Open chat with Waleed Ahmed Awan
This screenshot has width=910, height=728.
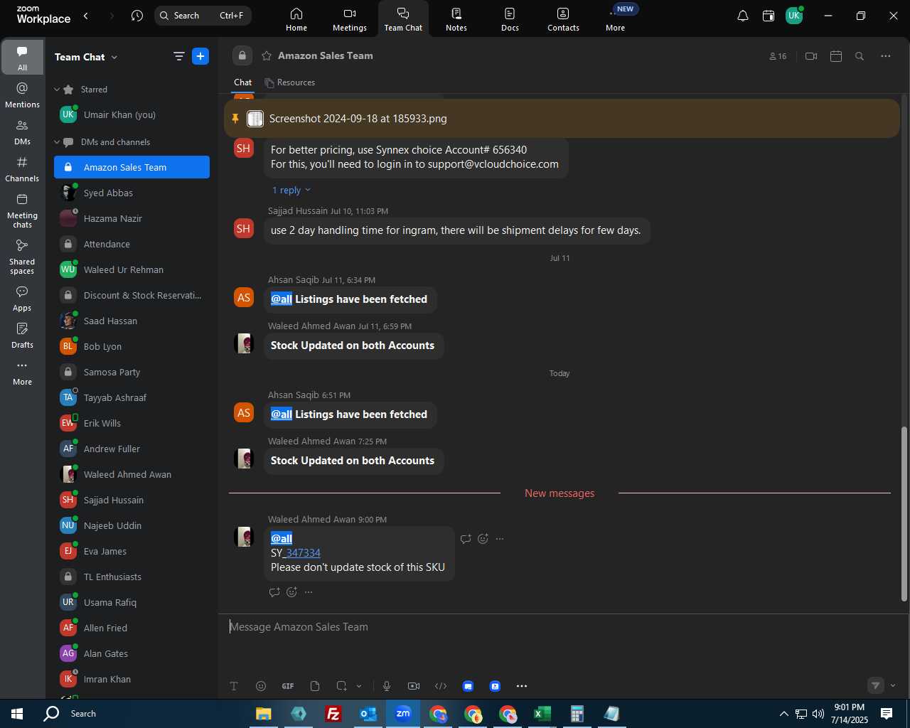tap(132, 474)
